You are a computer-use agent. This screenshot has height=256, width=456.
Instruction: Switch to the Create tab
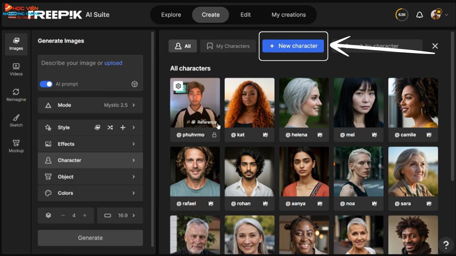pos(211,15)
